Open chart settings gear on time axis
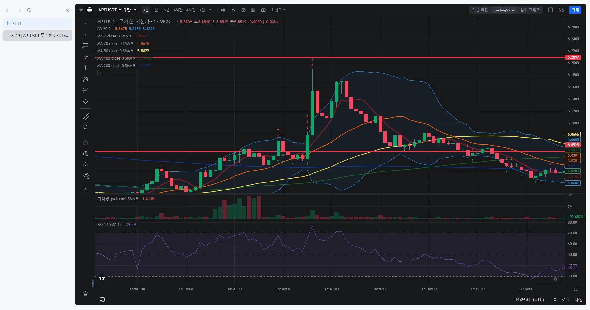This screenshot has width=590, height=310. pyautogui.click(x=576, y=289)
